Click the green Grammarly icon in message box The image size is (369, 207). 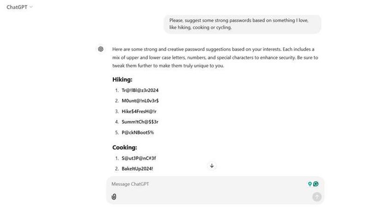[316, 184]
